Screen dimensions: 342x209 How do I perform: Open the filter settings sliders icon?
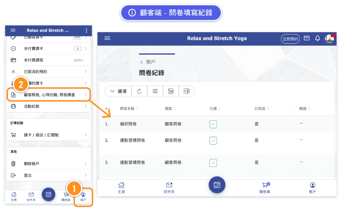[155, 91]
